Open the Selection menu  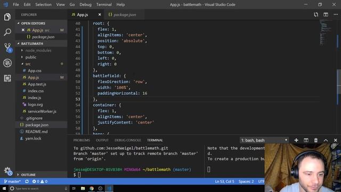[x=43, y=4]
